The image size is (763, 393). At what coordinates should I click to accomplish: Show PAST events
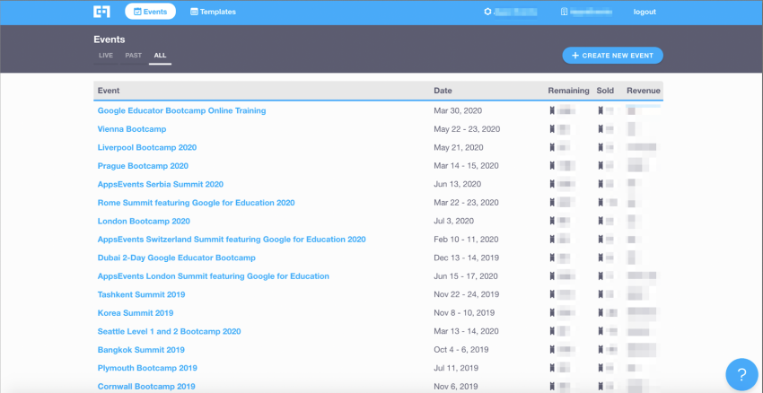(133, 56)
